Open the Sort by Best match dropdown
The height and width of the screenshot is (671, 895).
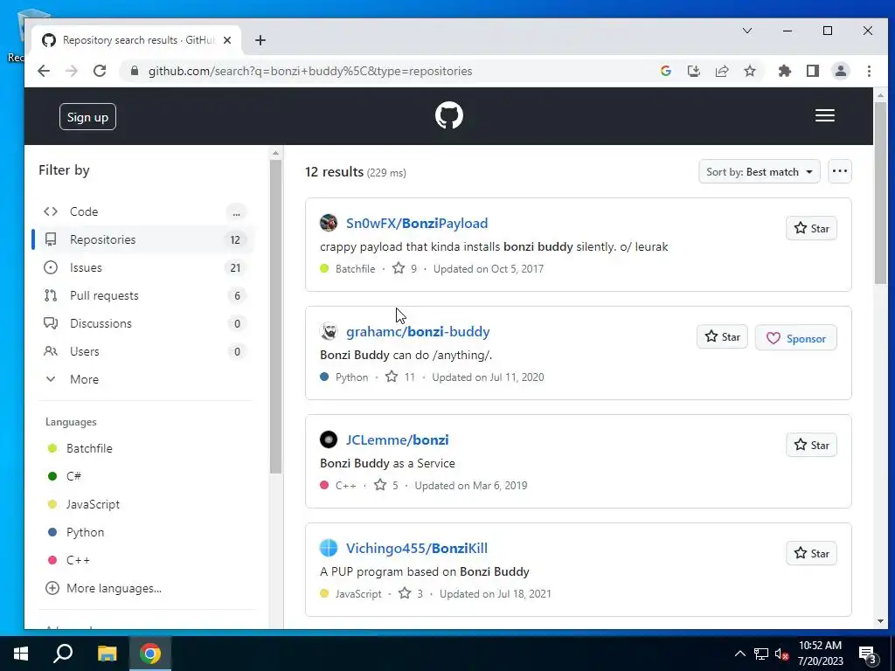click(x=760, y=172)
